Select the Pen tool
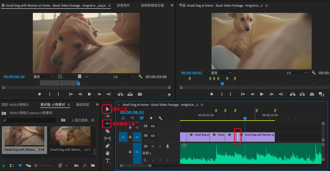330x171 pixels. coord(107,146)
